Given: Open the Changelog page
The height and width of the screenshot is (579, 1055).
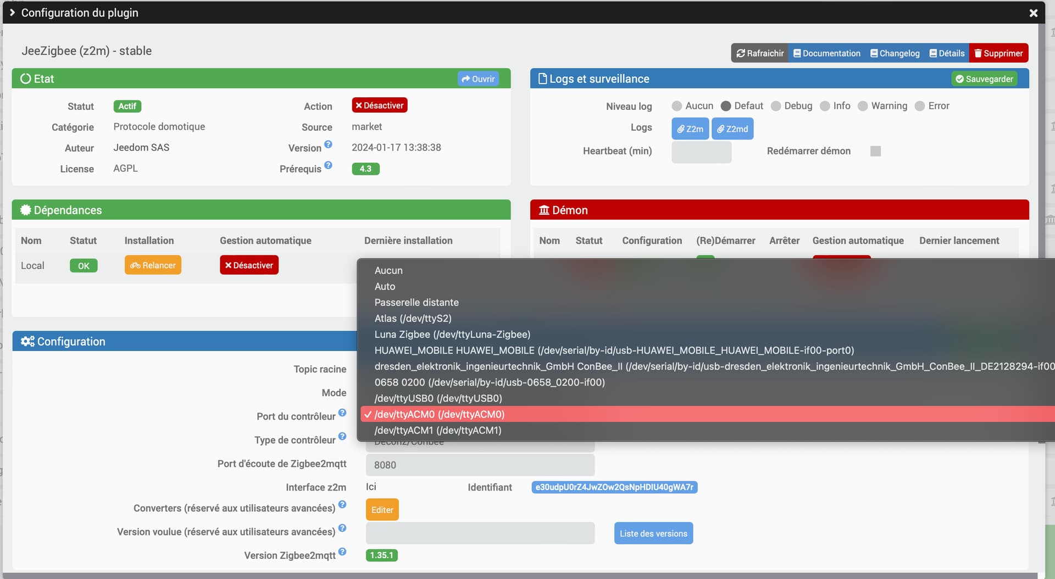Looking at the screenshot, I should click(895, 53).
